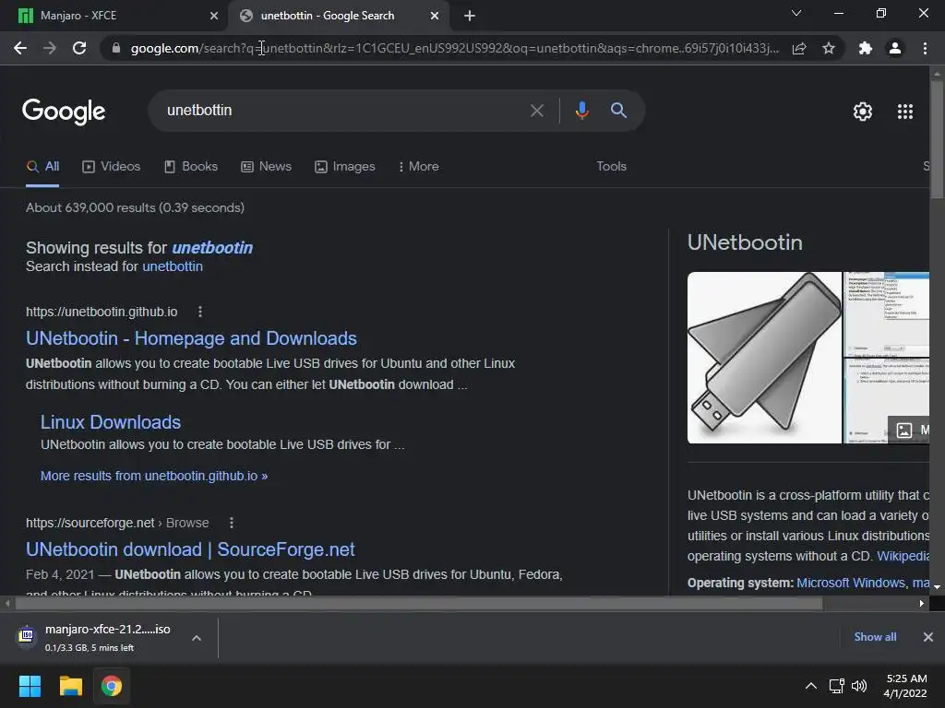This screenshot has height=708, width=945.
Task: Close the Manjaro - XFCE tab
Action: click(214, 16)
